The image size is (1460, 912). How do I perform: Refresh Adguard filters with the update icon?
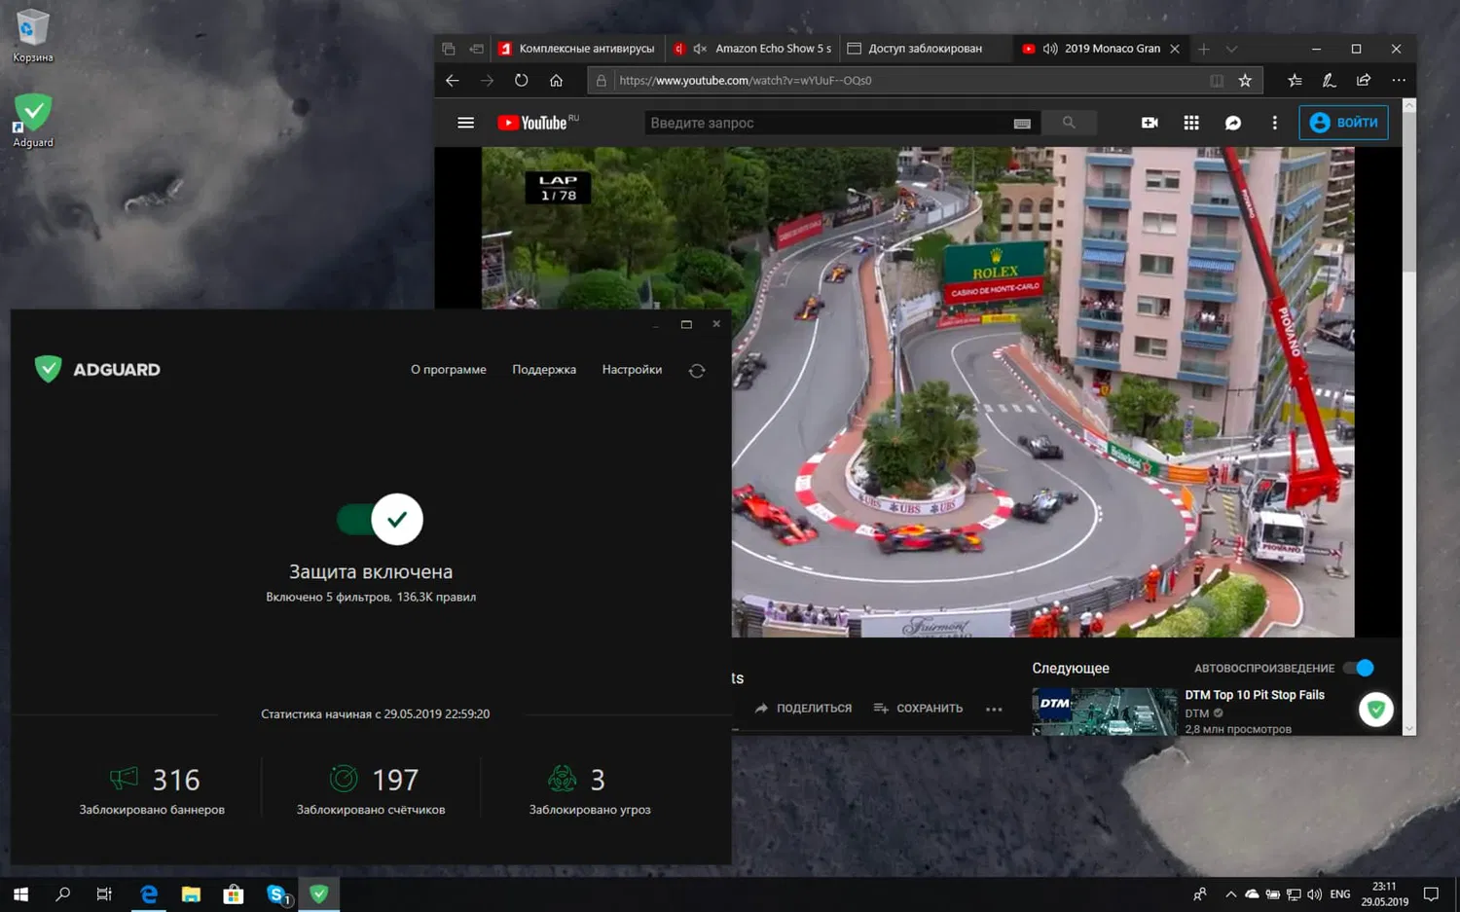[697, 370]
